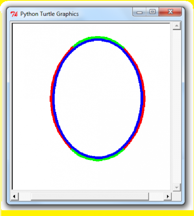Click the Python Turtle Graphics title text
The width and height of the screenshot is (194, 216).
pyautogui.click(x=50, y=14)
